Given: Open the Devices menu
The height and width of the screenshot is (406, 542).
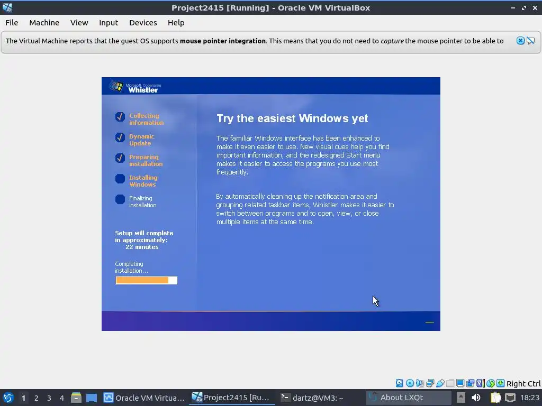Looking at the screenshot, I should point(143,22).
